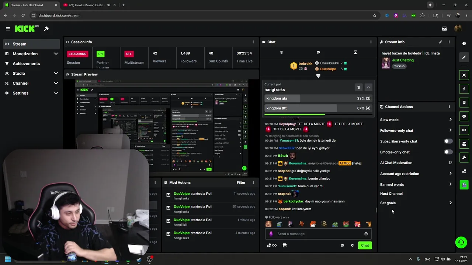Toggle Subscribers-only chat
This screenshot has width=472, height=265.
(x=448, y=141)
